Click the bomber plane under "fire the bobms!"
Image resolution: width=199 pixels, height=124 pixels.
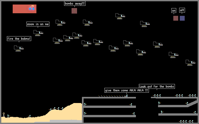coord(19,48)
